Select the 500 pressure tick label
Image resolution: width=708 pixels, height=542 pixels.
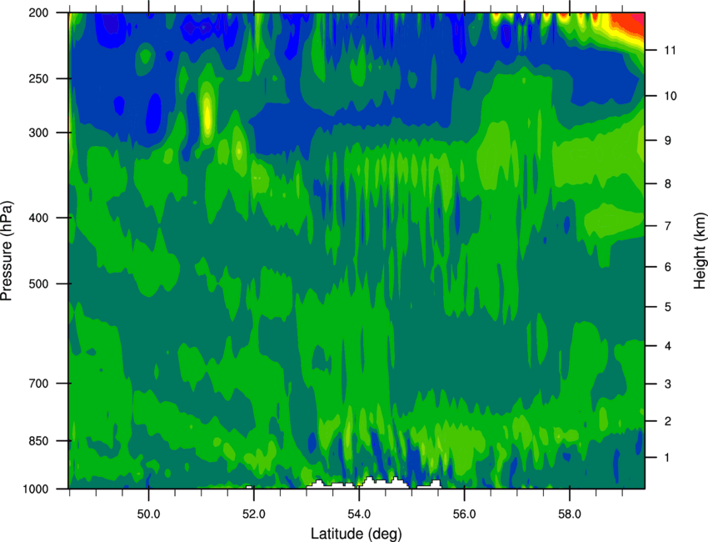pos(39,284)
